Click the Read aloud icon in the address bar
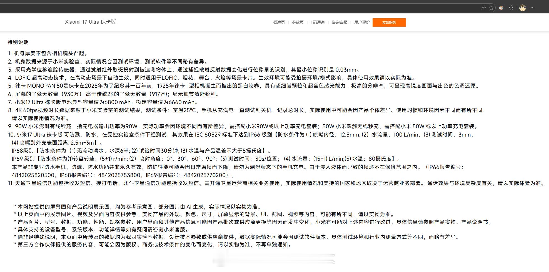 click(x=483, y=8)
